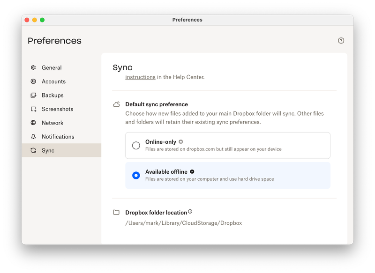Click the green maximize window button

(x=42, y=20)
